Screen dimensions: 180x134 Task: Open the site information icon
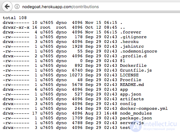coord(17,6)
